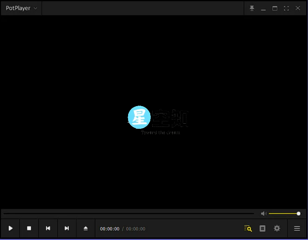
Task: Open the hamburger menu at bottom right
Action: [x=297, y=228]
